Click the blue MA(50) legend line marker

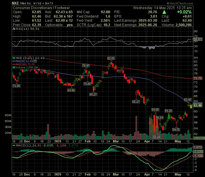pos(14,61)
